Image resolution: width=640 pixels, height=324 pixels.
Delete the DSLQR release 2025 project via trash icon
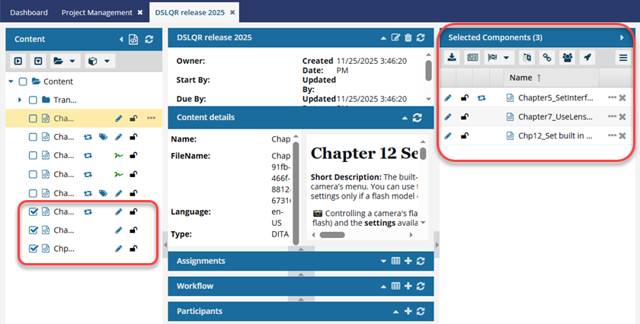point(408,38)
